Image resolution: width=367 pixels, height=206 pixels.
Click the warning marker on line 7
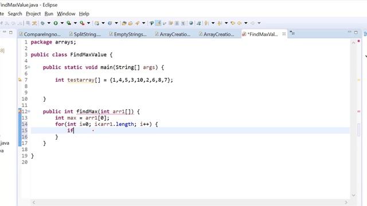(x=20, y=80)
